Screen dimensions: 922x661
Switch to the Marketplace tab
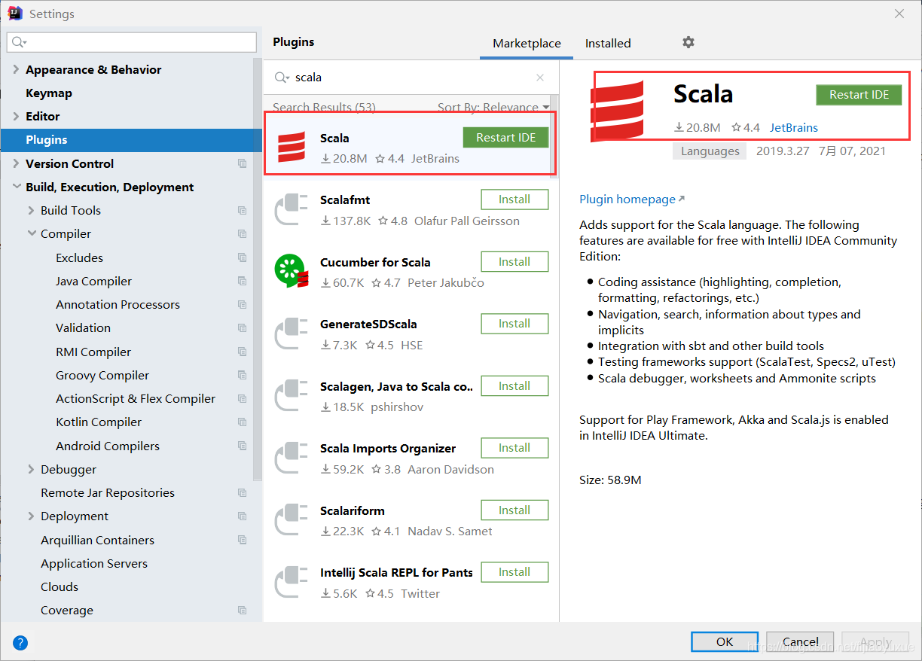pyautogui.click(x=527, y=43)
